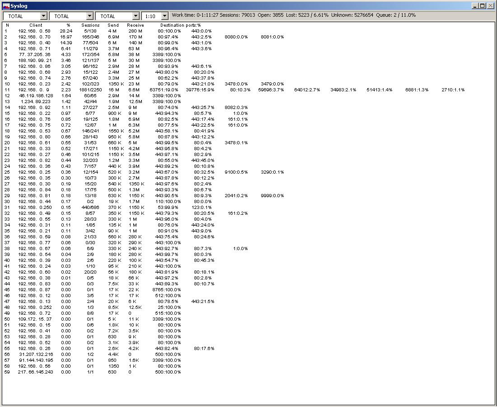497x407 pixels.
Task: Click port entry 39776:15.9%
Action: tap(200, 90)
